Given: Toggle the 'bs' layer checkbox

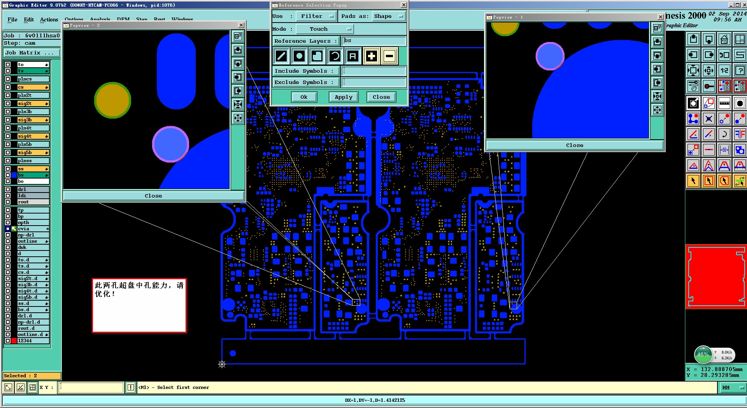Looking at the screenshot, I should tap(8, 175).
